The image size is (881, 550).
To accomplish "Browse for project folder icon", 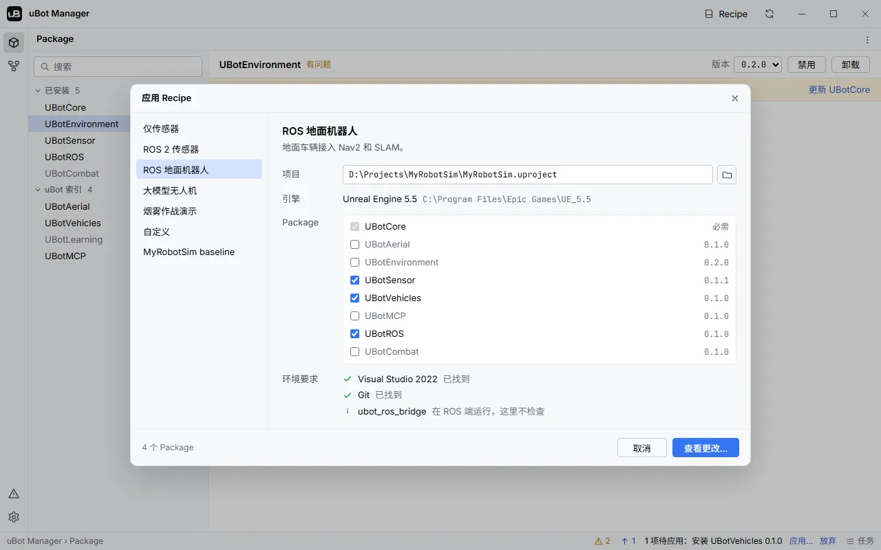I will (727, 175).
